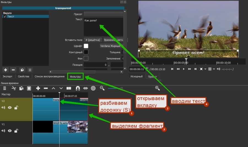Hide the V2 track with eye icon
Image resolution: width=248 pixels, height=147 pixels.
(x=10, y=108)
